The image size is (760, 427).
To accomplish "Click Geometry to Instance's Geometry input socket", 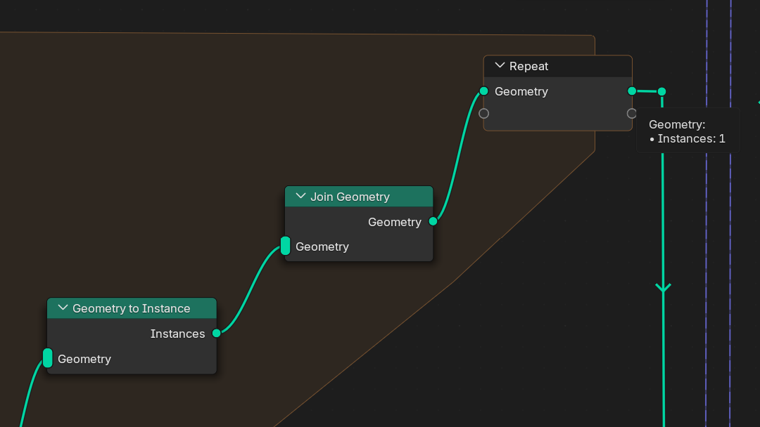I will [48, 358].
